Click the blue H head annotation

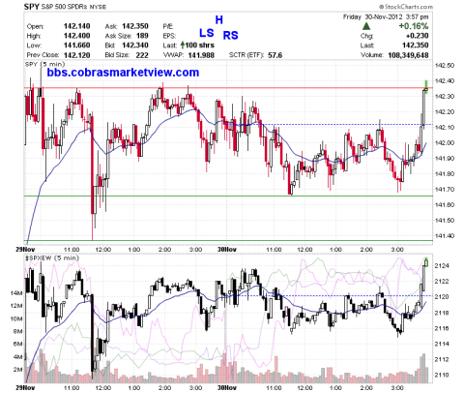tap(219, 20)
